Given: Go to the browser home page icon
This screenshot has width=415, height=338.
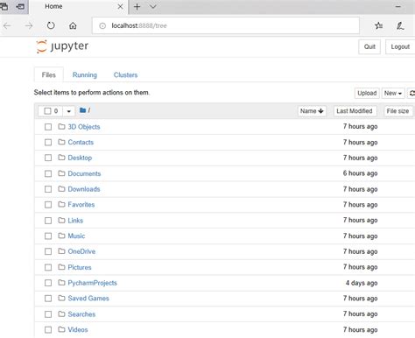Looking at the screenshot, I should tap(73, 25).
